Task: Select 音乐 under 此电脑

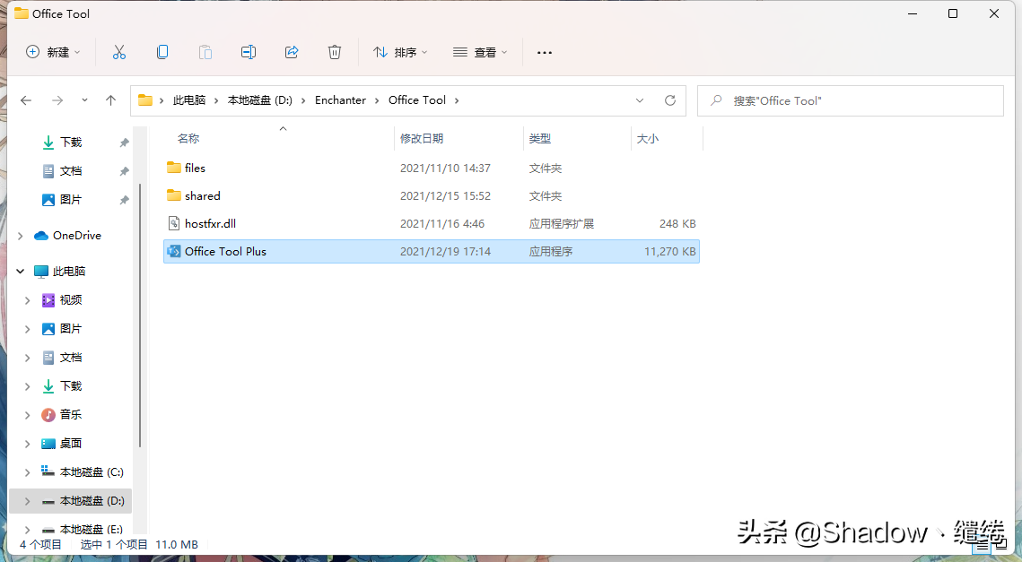Action: pos(71,414)
